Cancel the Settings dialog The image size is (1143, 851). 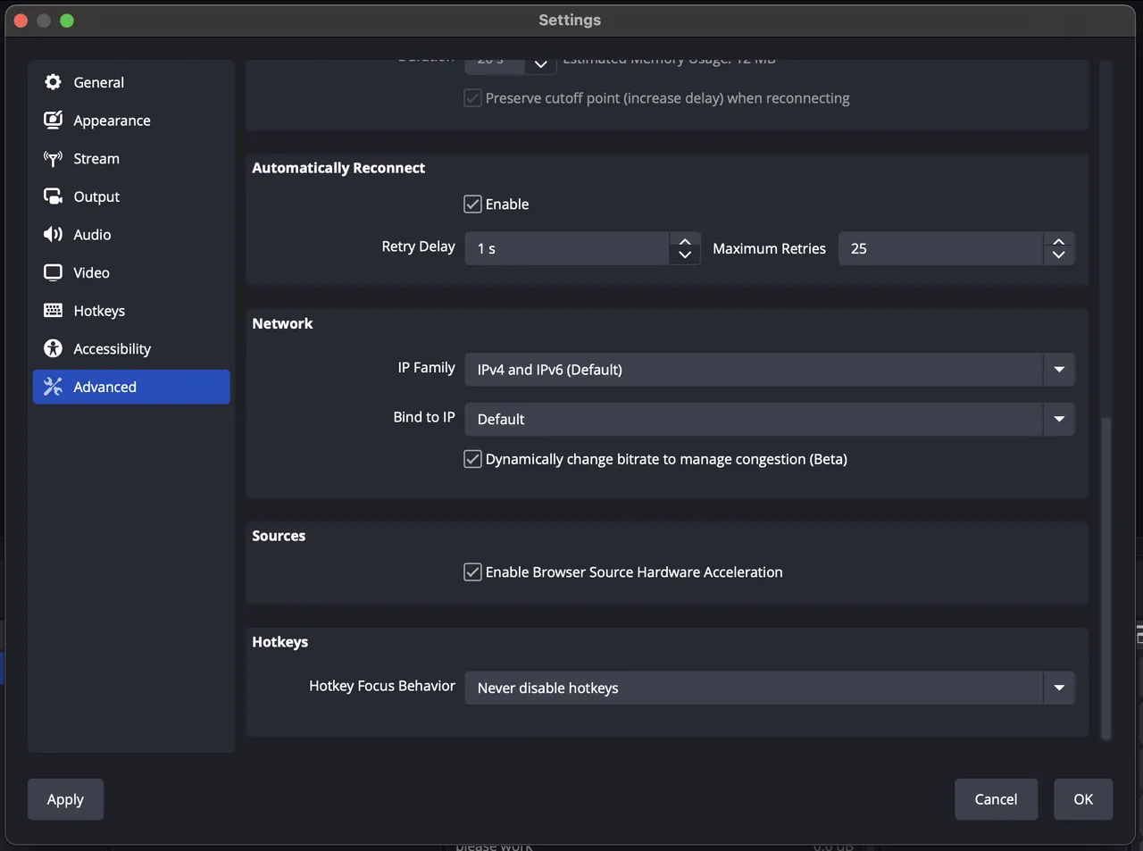(x=996, y=799)
